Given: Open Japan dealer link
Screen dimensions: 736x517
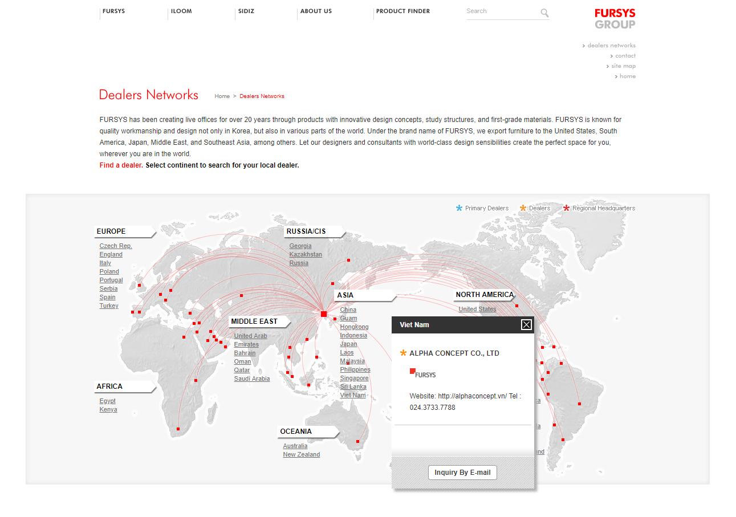Looking at the screenshot, I should (x=348, y=344).
